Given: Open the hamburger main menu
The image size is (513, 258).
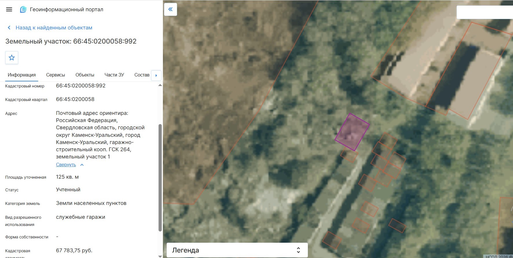Looking at the screenshot, I should click(x=9, y=9).
